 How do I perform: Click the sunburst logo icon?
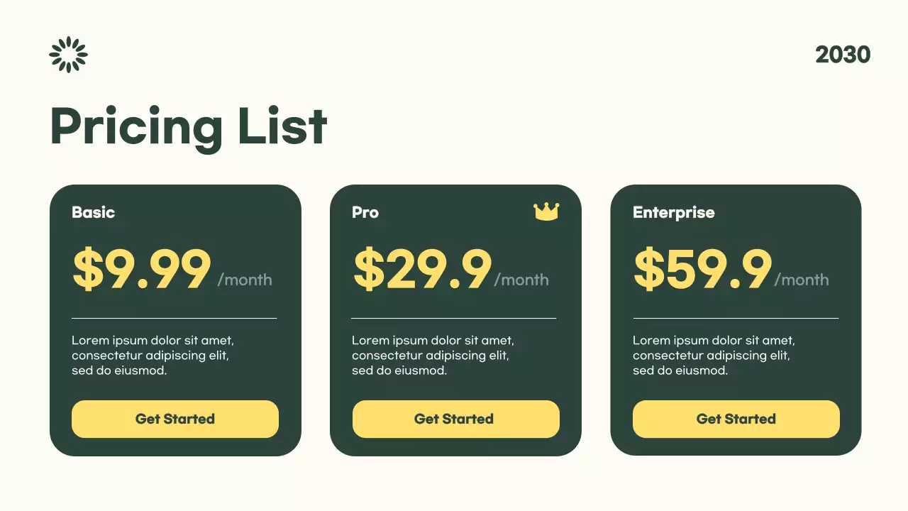point(69,55)
